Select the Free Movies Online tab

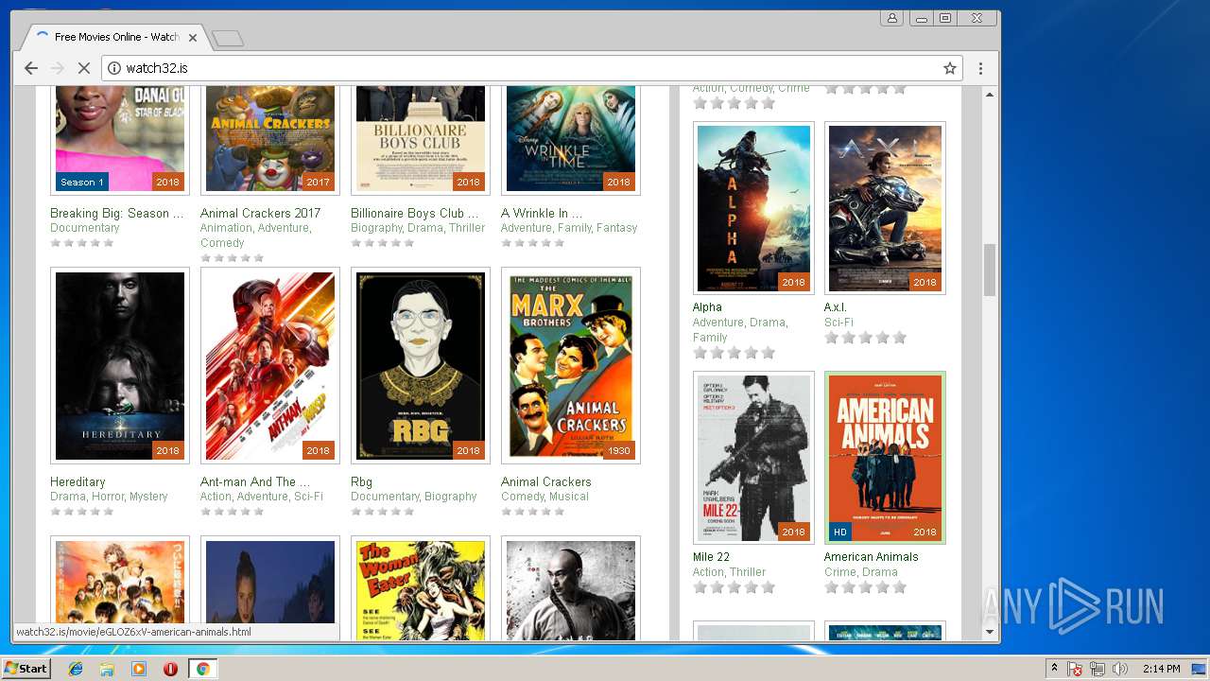click(x=113, y=37)
